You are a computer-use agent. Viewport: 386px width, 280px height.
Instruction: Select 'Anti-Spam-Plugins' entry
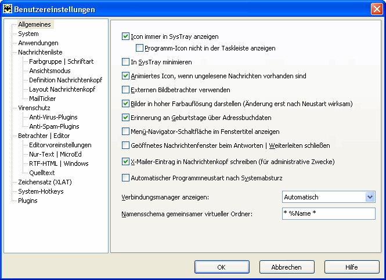[54, 126]
